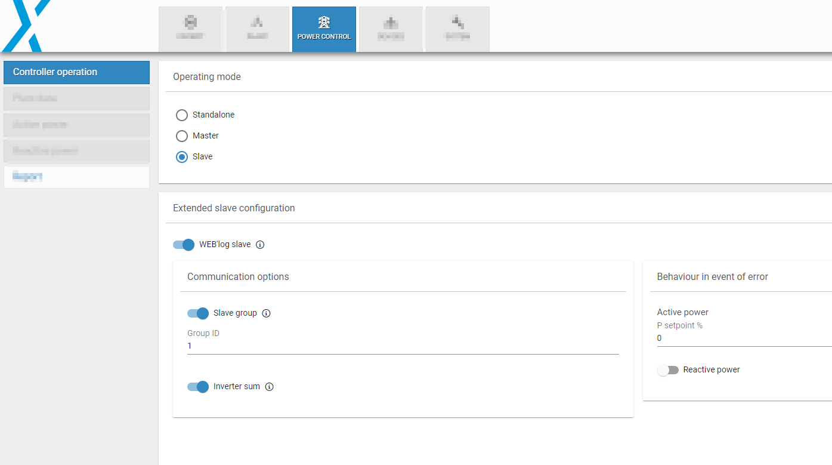Open Slave group info icon

point(267,313)
